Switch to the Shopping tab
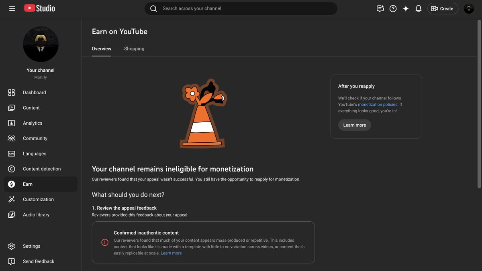Viewport: 482px width, 271px height. click(134, 49)
